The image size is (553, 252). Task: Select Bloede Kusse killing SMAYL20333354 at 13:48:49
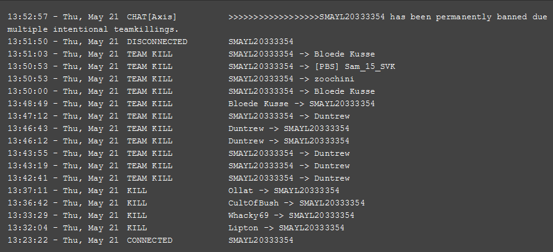[191, 104]
